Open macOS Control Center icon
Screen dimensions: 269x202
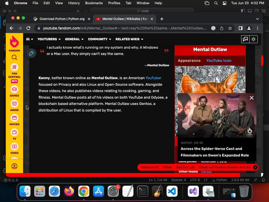point(224,3)
